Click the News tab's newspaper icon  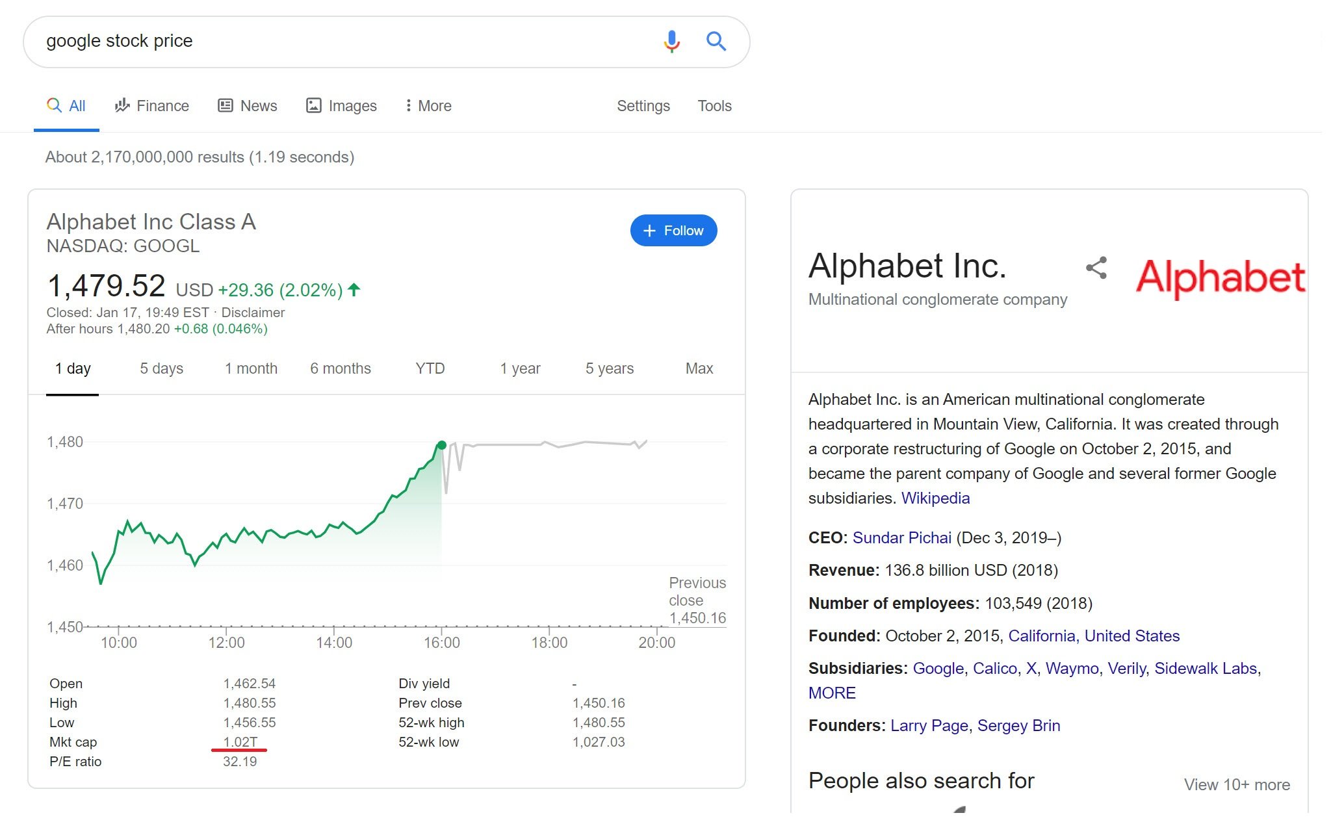click(224, 105)
